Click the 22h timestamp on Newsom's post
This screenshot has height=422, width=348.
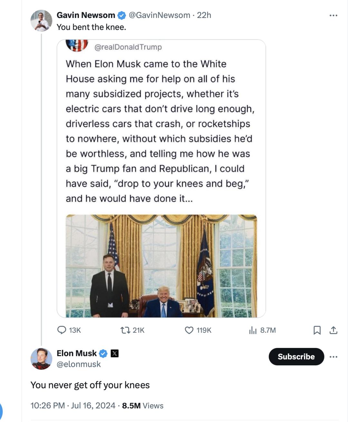(204, 15)
